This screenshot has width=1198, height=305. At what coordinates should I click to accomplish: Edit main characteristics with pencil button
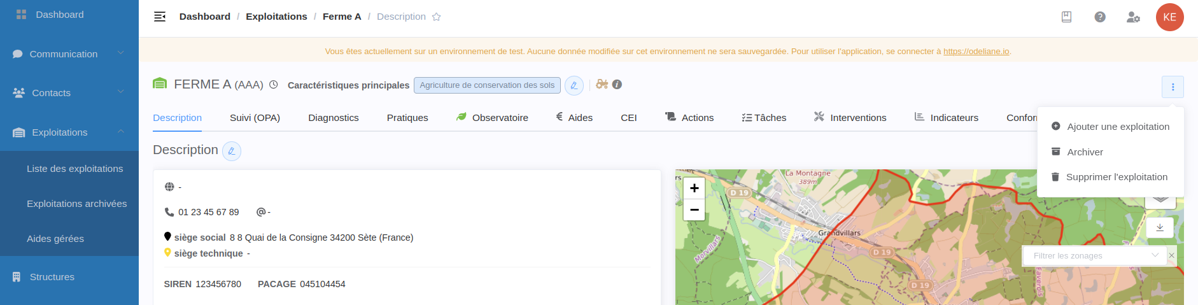[x=574, y=85]
